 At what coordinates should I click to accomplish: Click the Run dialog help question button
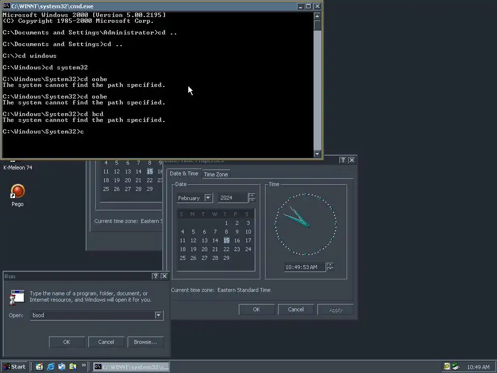click(x=155, y=276)
